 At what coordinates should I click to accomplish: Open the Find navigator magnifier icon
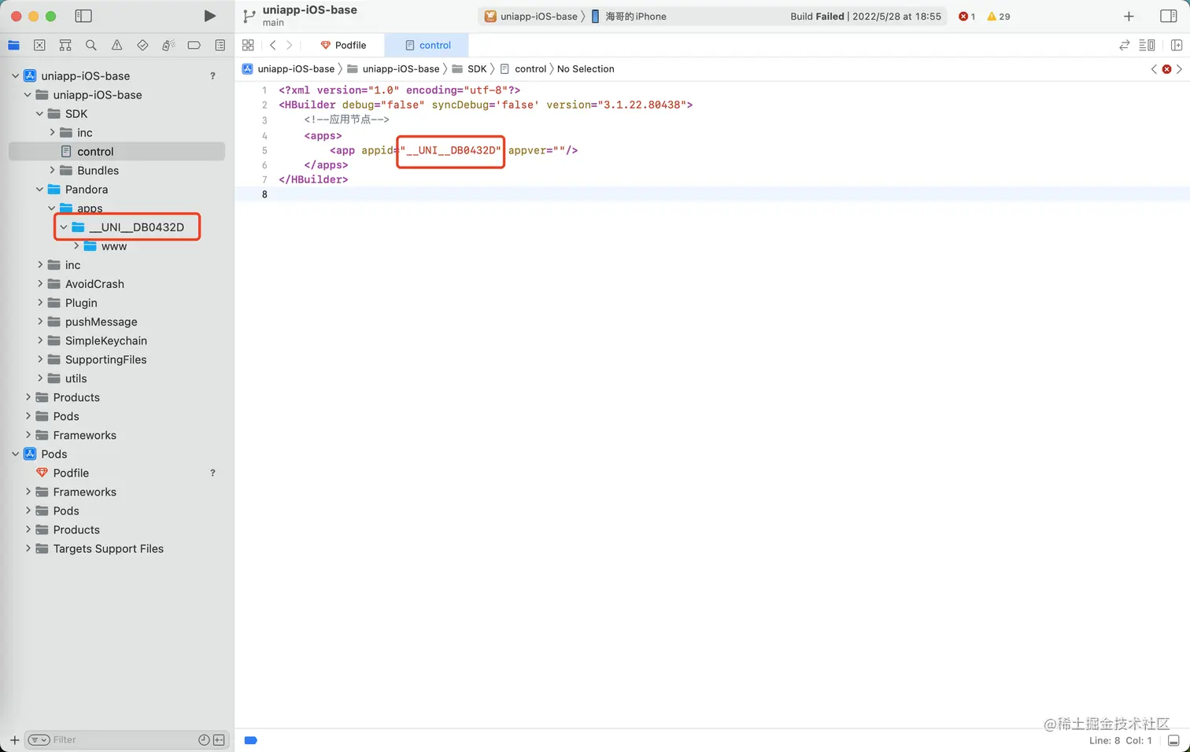coord(91,45)
